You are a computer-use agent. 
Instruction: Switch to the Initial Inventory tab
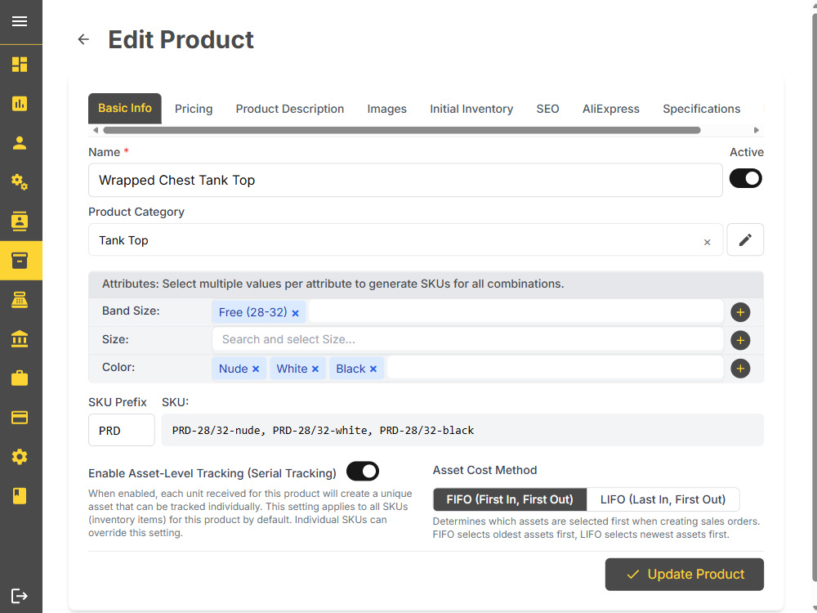[471, 109]
